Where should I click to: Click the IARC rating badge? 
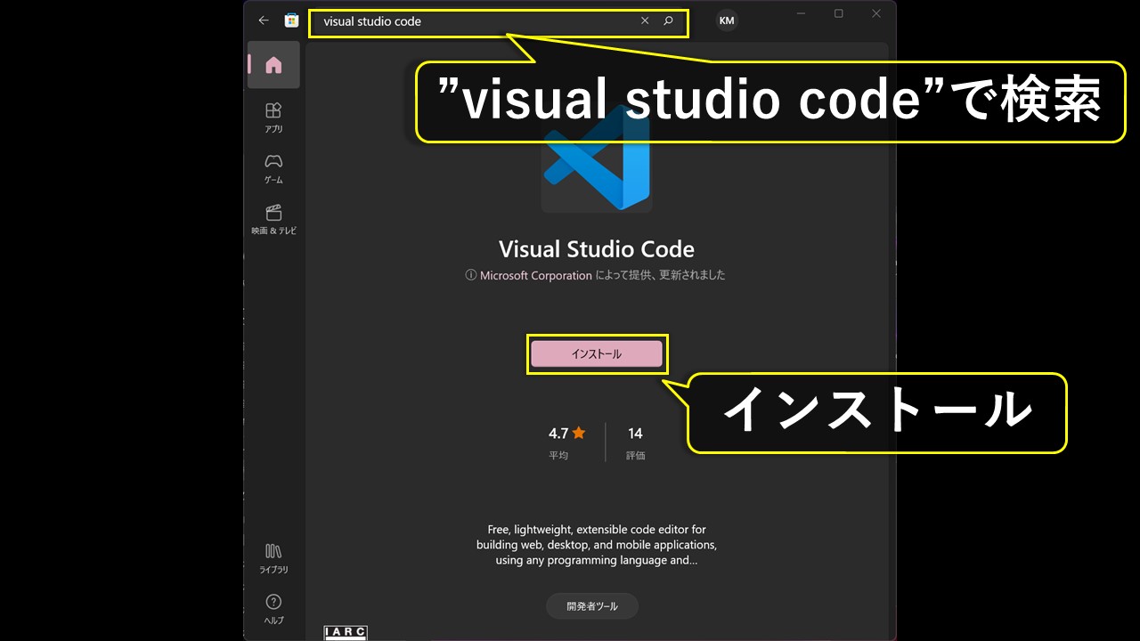346,633
